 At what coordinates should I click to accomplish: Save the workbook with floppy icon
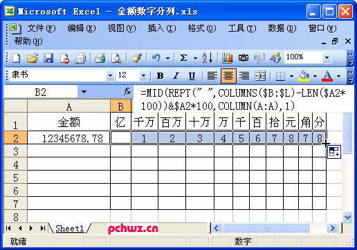click(48, 58)
